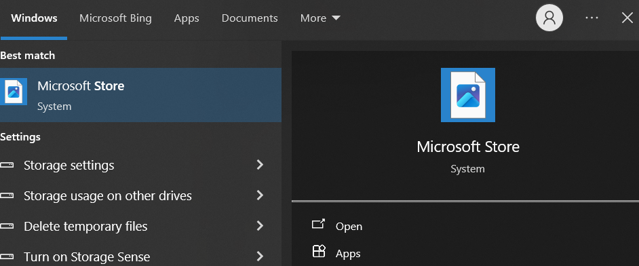This screenshot has width=639, height=266.
Task: Click the drive icon beside Storage settings
Action: [7, 166]
